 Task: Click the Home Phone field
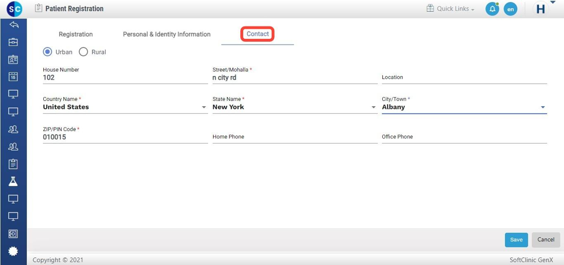coord(295,137)
